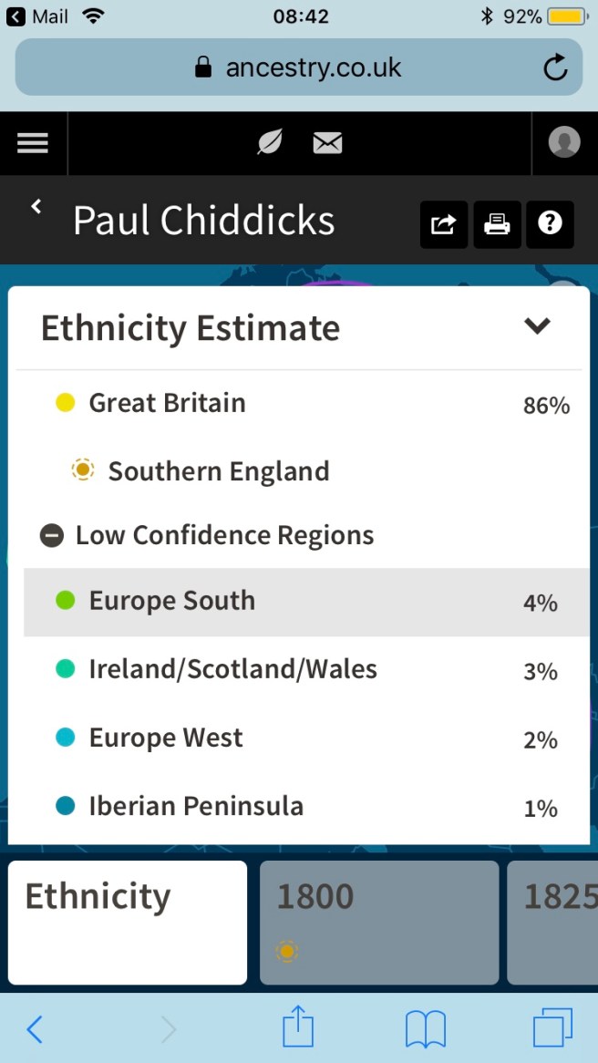Viewport: 598px width, 1063px height.
Task: Open the Europe West 2% region
Action: tap(166, 738)
